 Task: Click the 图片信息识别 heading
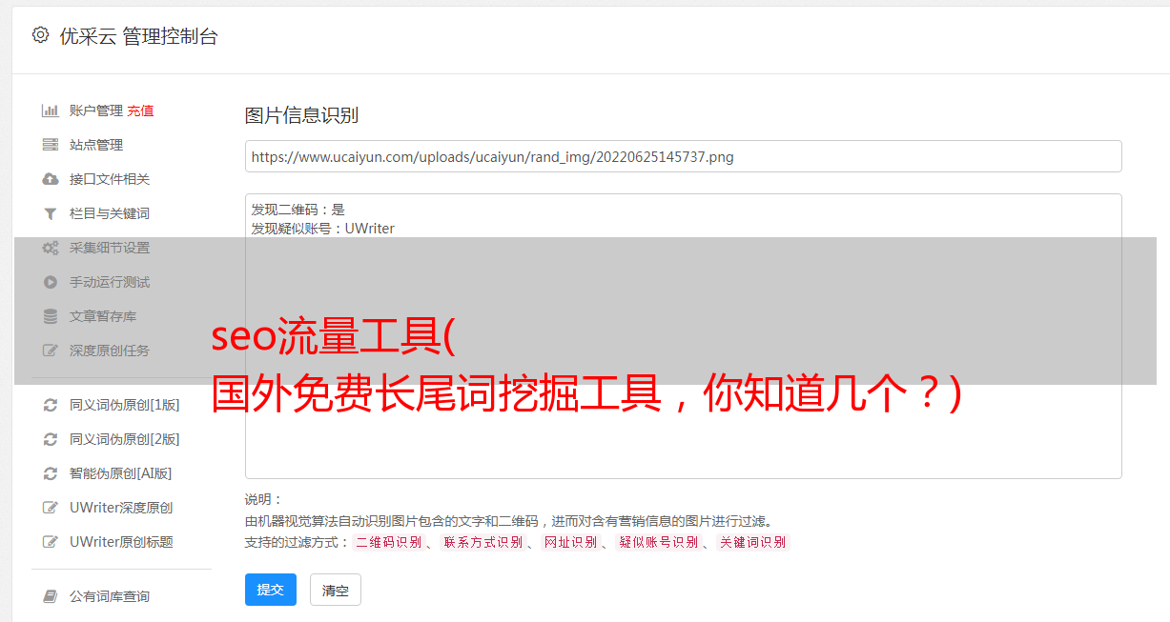click(x=301, y=115)
